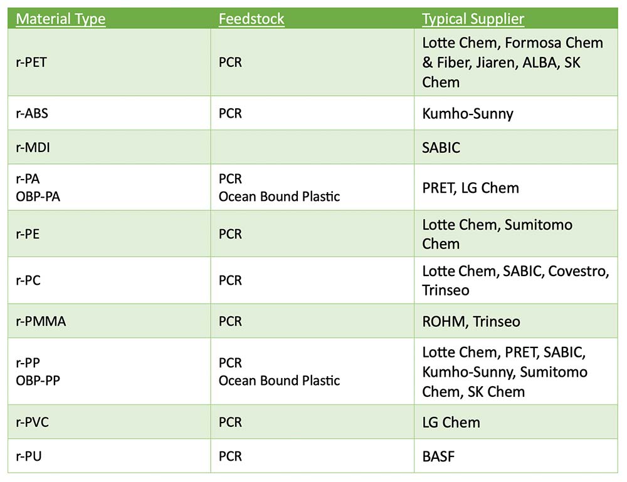Viewport: 627px width, 482px height.
Task: Click the Typical Supplier column header
Action: pyautogui.click(x=473, y=19)
